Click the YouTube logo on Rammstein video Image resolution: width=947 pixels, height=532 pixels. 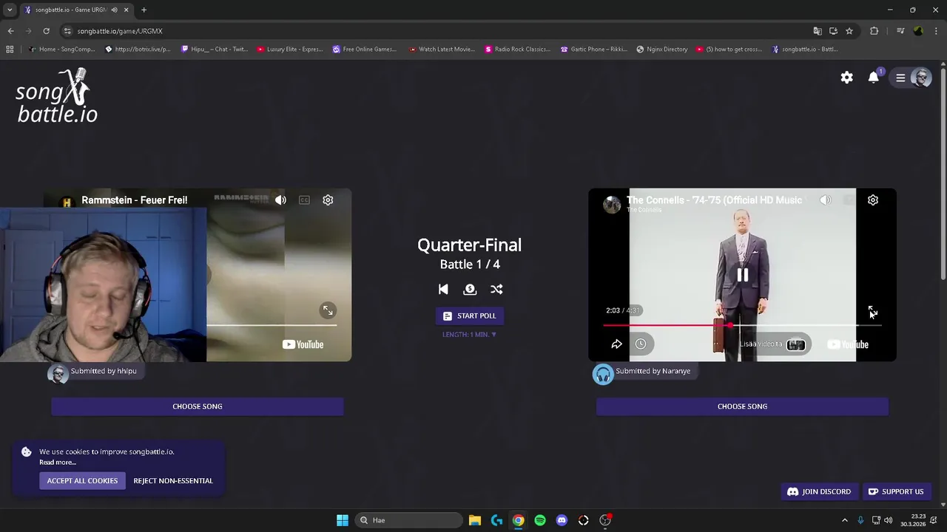coord(303,344)
